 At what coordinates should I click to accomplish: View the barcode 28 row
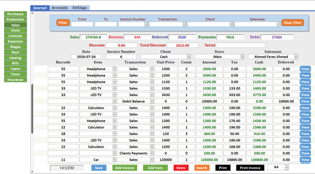(305, 134)
